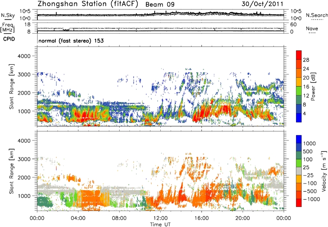Select the 'Freq. [MHz]' axis label

pos(7,27)
